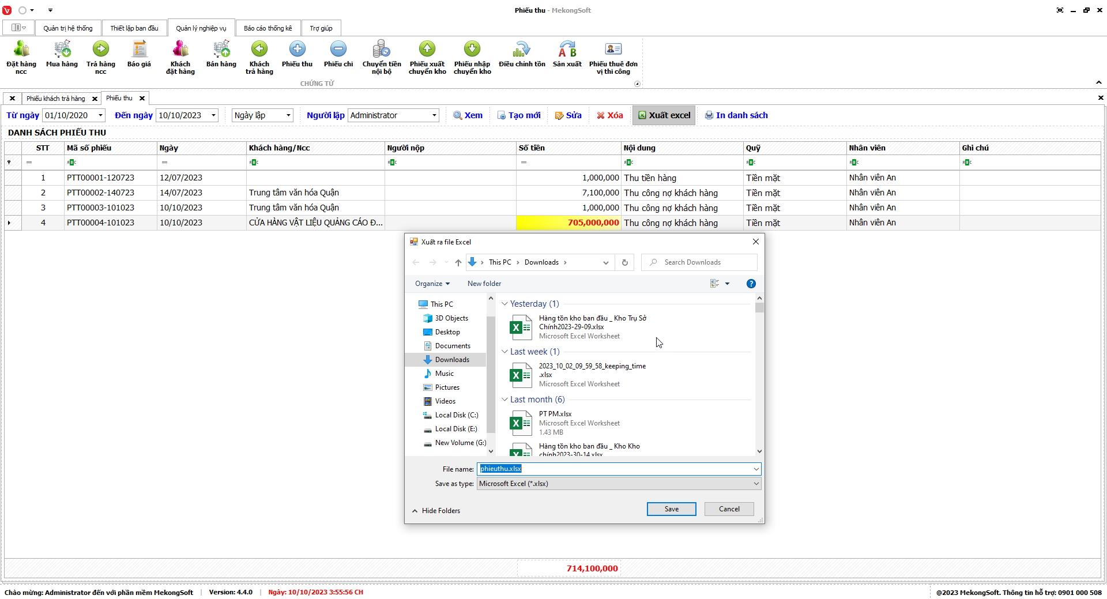Viewport: 1107px width, 599px height.
Task: Click the highlighted 705,000,000 amount cell
Action: pyautogui.click(x=568, y=223)
